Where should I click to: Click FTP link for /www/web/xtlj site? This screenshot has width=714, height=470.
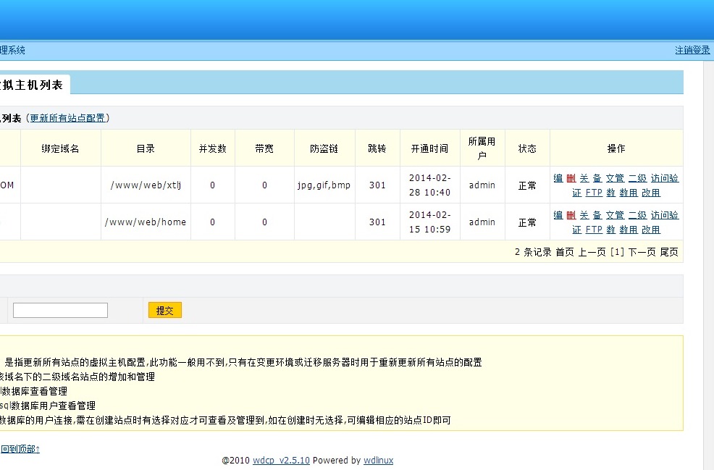click(594, 193)
